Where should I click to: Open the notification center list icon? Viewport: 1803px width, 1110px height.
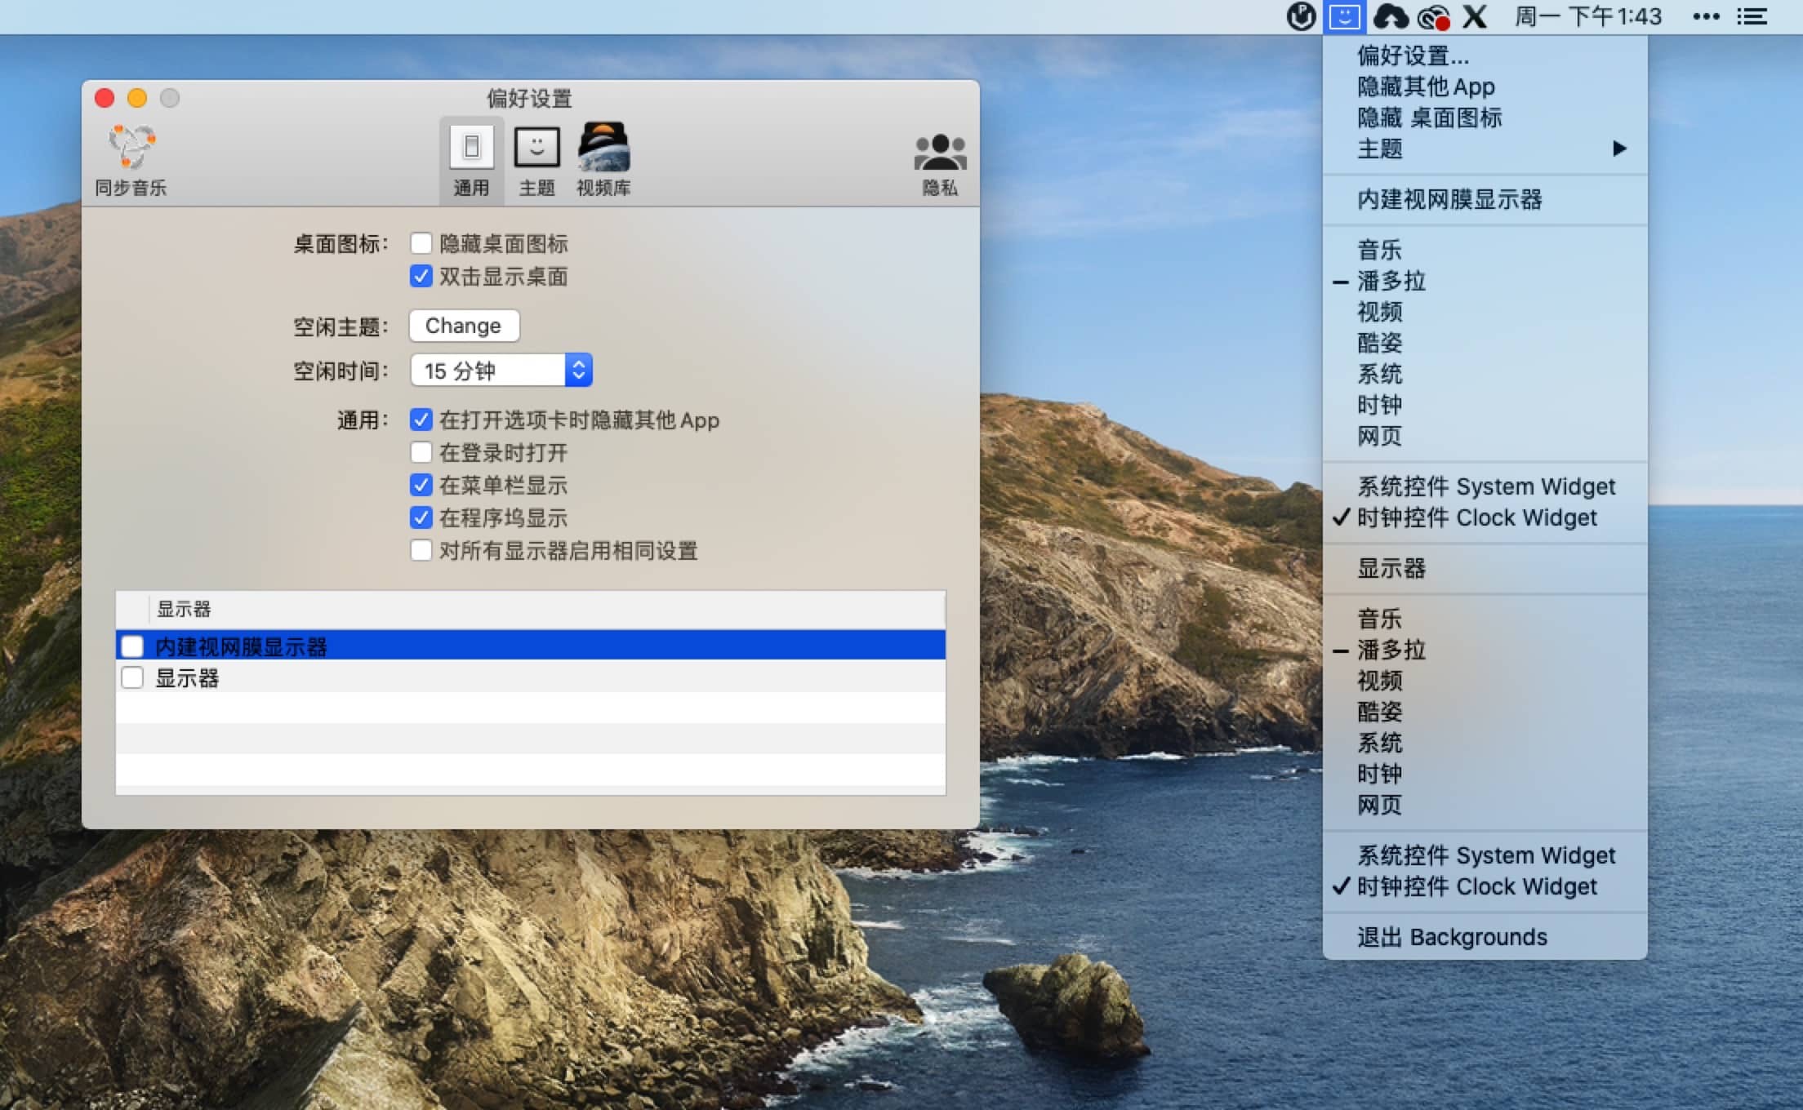pyautogui.click(x=1752, y=16)
